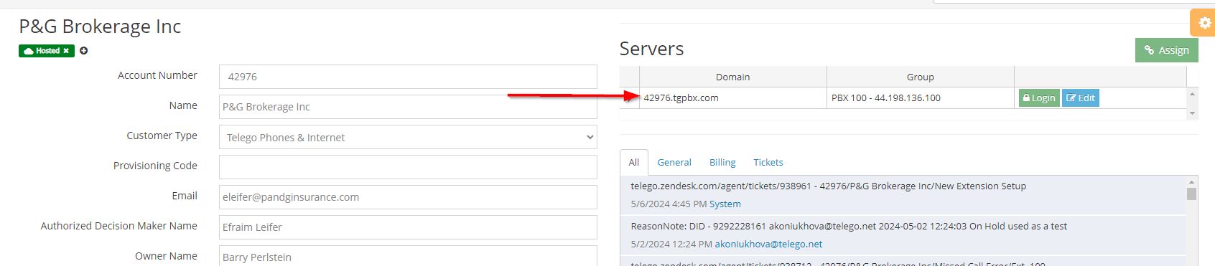Click the servers table scroll down arrow

pos(1192,113)
